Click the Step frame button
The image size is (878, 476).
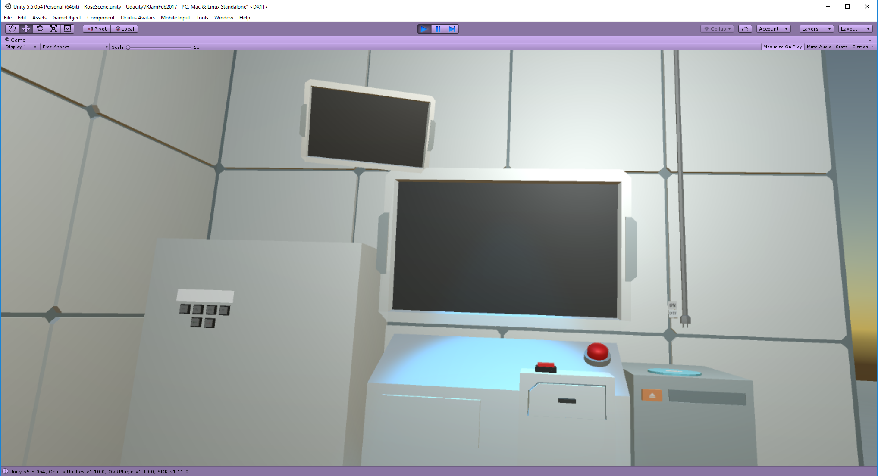[452, 29]
